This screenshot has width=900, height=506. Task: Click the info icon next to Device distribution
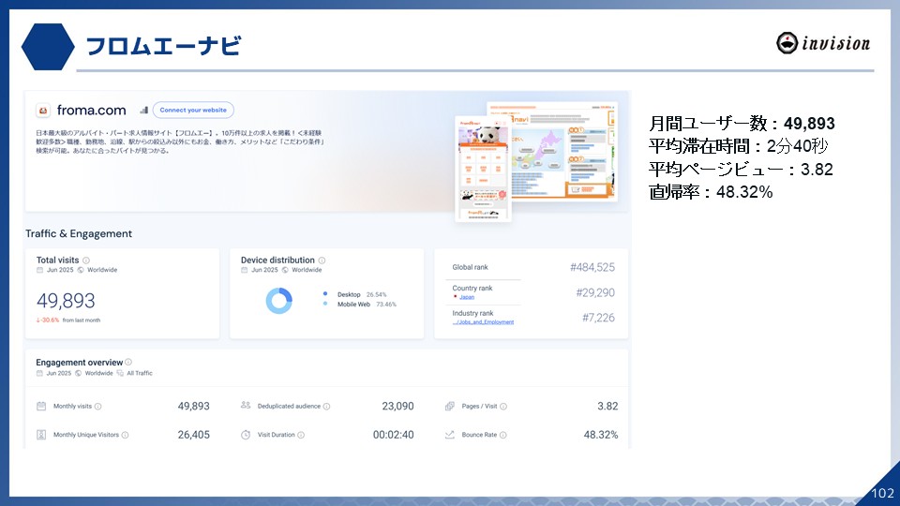pos(322,260)
